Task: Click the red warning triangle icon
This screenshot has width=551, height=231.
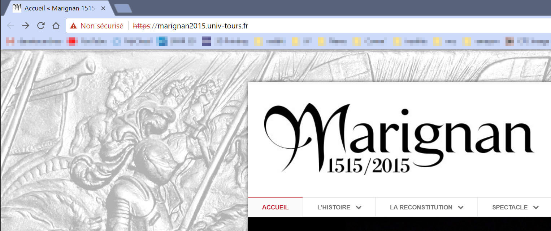Action: (x=74, y=26)
